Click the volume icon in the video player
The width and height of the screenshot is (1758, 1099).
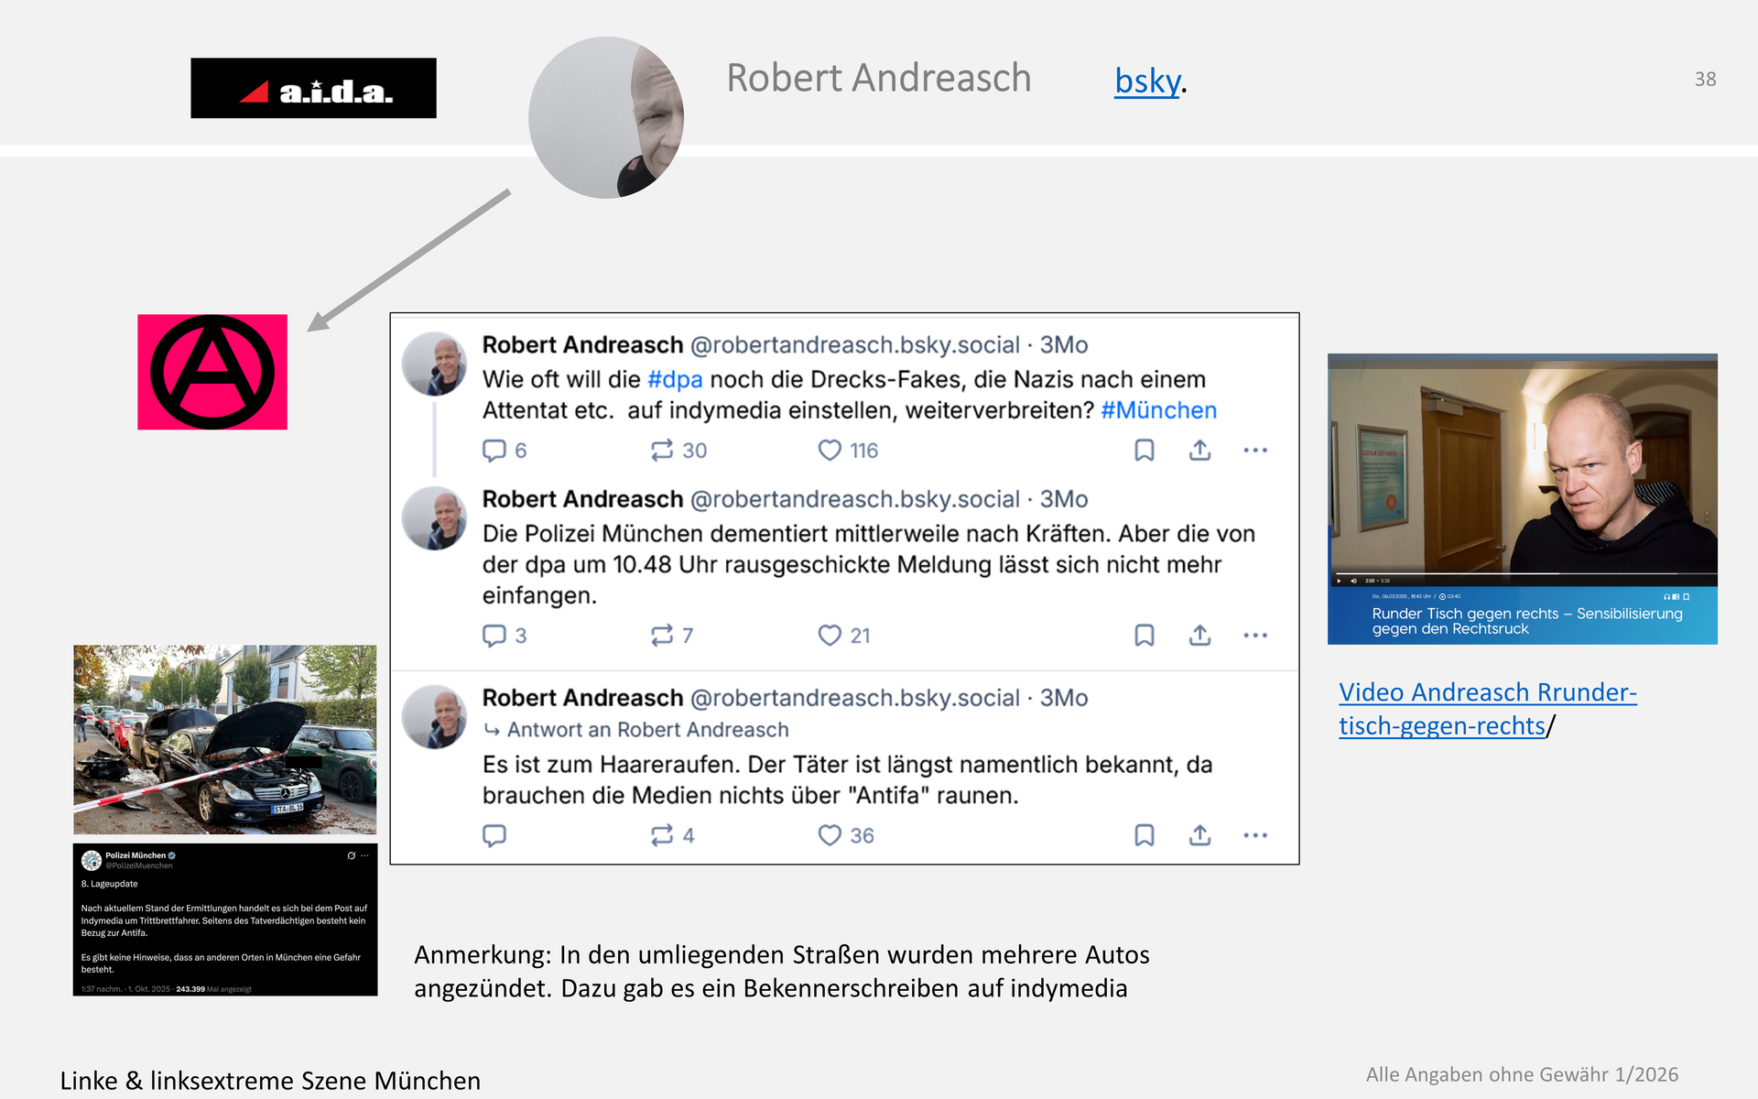pyautogui.click(x=1353, y=581)
